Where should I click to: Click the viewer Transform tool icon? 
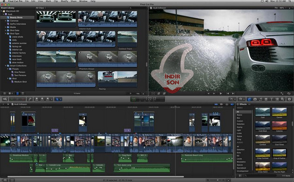[x=153, y=94]
